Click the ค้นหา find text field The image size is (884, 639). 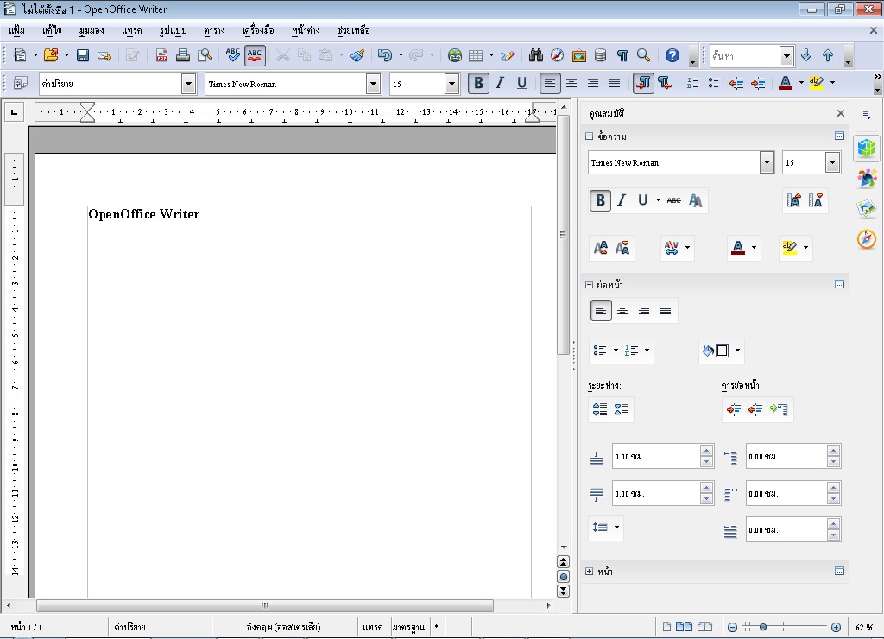tap(745, 56)
